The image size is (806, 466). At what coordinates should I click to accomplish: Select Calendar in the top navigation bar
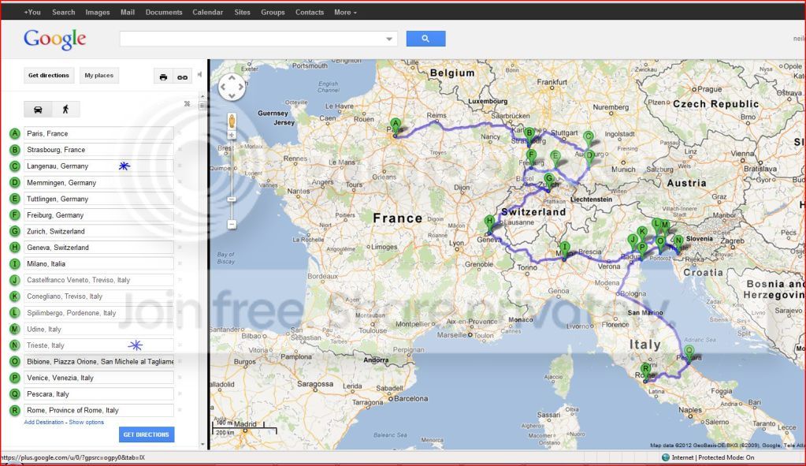click(x=206, y=12)
